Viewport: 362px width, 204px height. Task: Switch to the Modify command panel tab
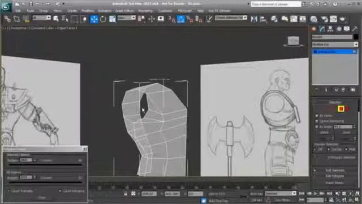(x=322, y=29)
